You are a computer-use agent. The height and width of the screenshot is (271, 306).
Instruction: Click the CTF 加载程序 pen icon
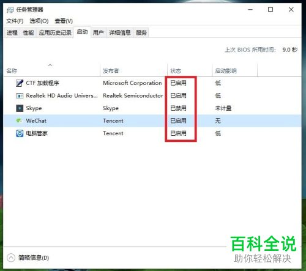point(20,83)
